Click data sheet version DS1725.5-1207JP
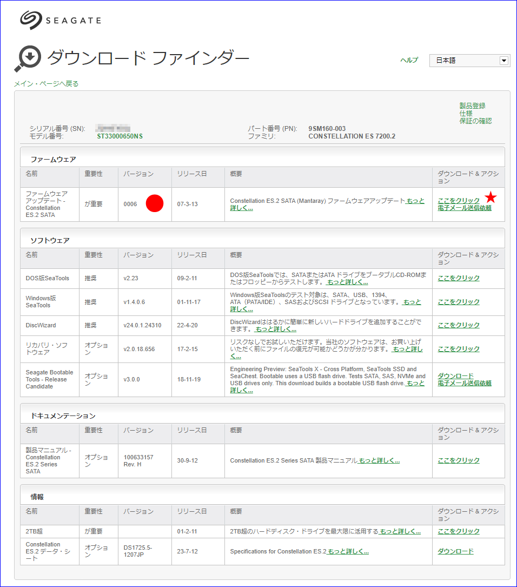Image resolution: width=517 pixels, height=587 pixels. tap(138, 551)
